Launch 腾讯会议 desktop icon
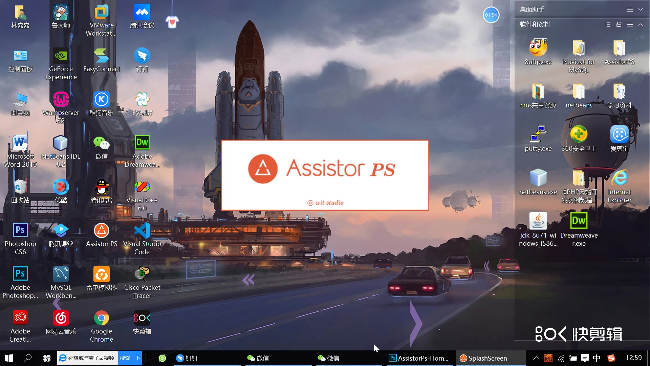Image resolution: width=650 pixels, height=366 pixels. pyautogui.click(x=142, y=16)
